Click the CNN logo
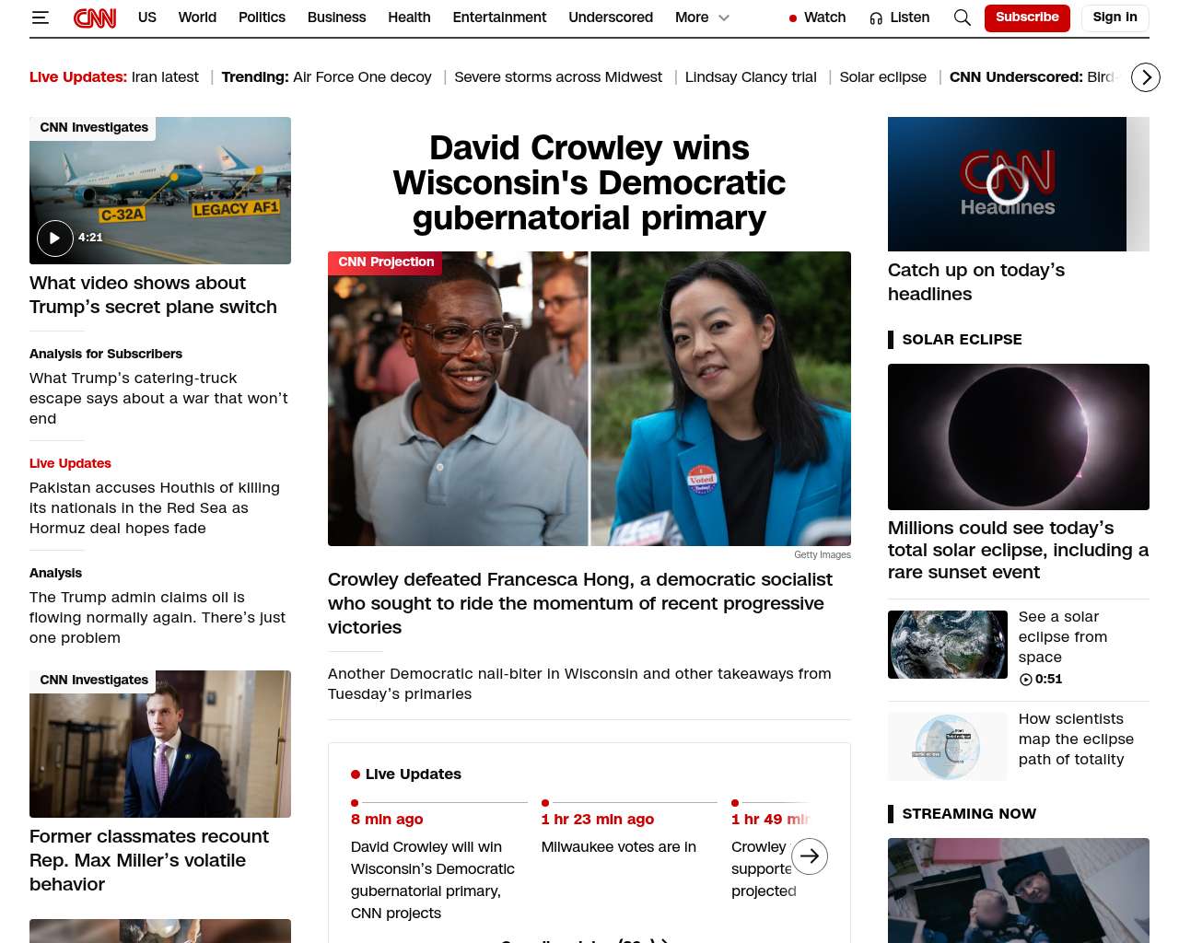 (x=95, y=17)
